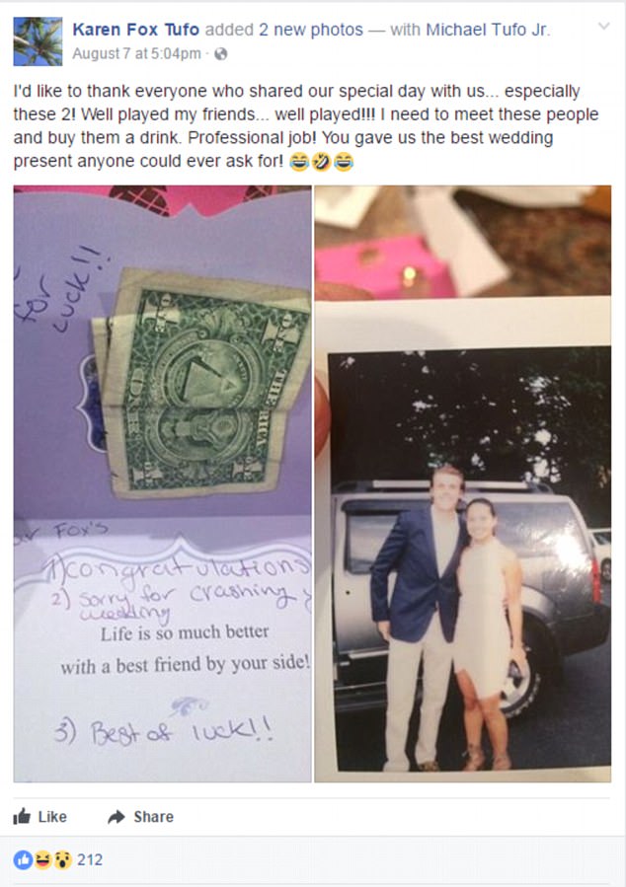Click the last laughing emoji in post
626x887 pixels.
(343, 163)
